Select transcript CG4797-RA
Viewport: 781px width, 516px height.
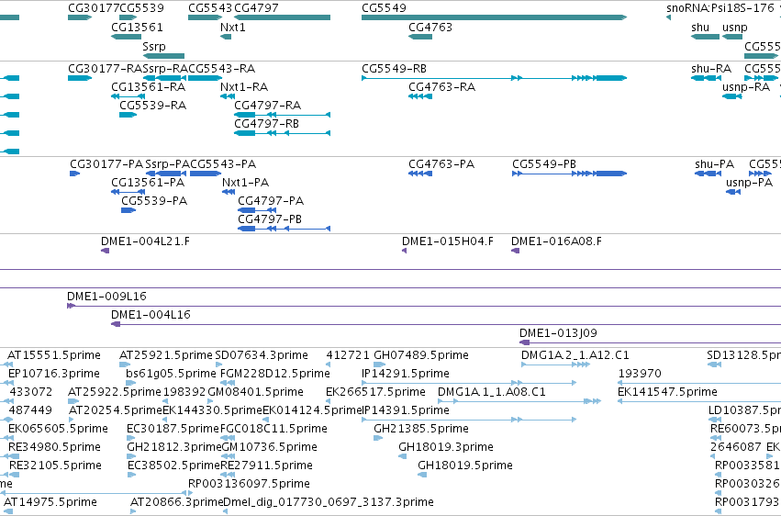coord(282,115)
